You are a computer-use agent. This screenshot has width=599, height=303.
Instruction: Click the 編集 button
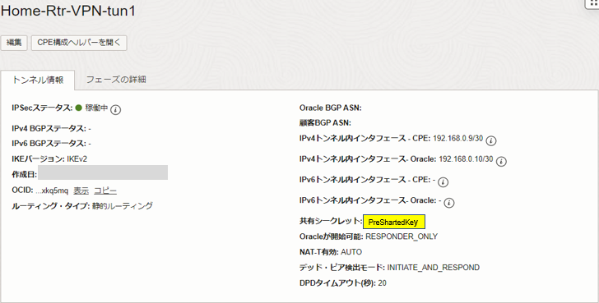(14, 43)
